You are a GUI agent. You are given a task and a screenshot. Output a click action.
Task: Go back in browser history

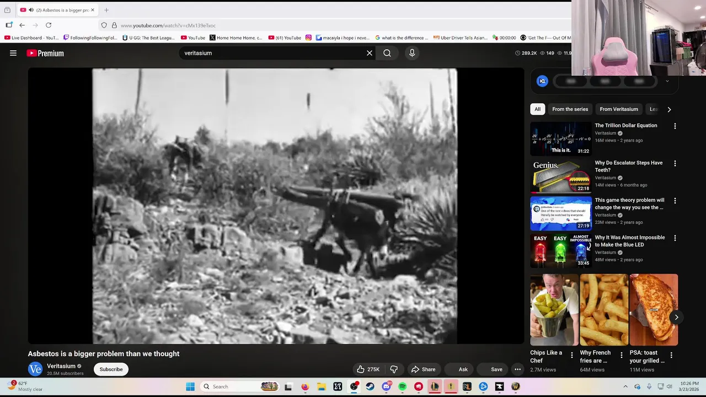point(22,25)
